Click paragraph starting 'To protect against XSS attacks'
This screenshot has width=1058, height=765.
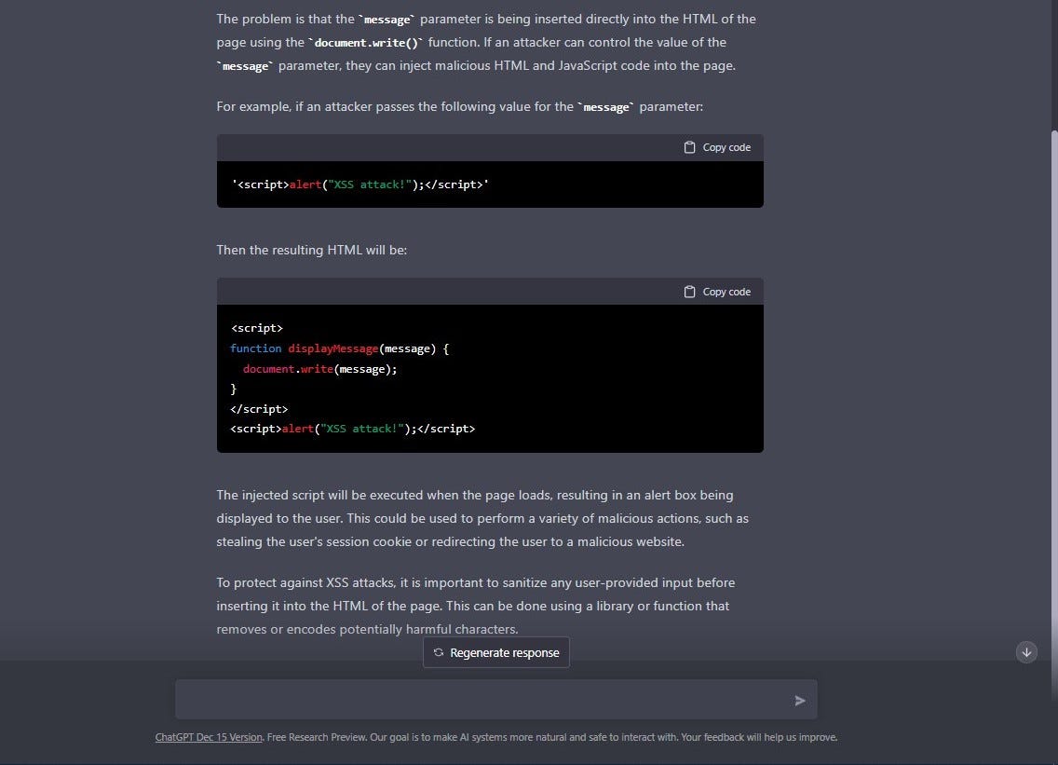[x=476, y=606]
